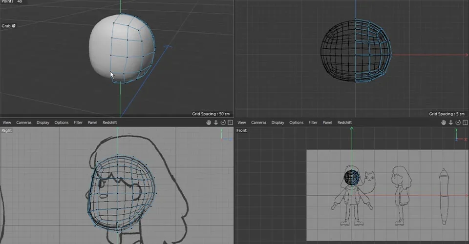Select the pan hand icon in Front viewport
This screenshot has height=244, width=469.
point(443,122)
